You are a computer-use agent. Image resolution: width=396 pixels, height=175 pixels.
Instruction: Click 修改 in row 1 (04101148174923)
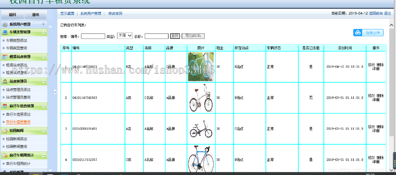click(371, 65)
